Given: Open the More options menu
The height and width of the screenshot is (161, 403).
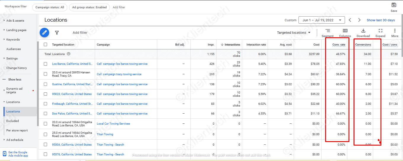Looking at the screenshot, I should (395, 33).
